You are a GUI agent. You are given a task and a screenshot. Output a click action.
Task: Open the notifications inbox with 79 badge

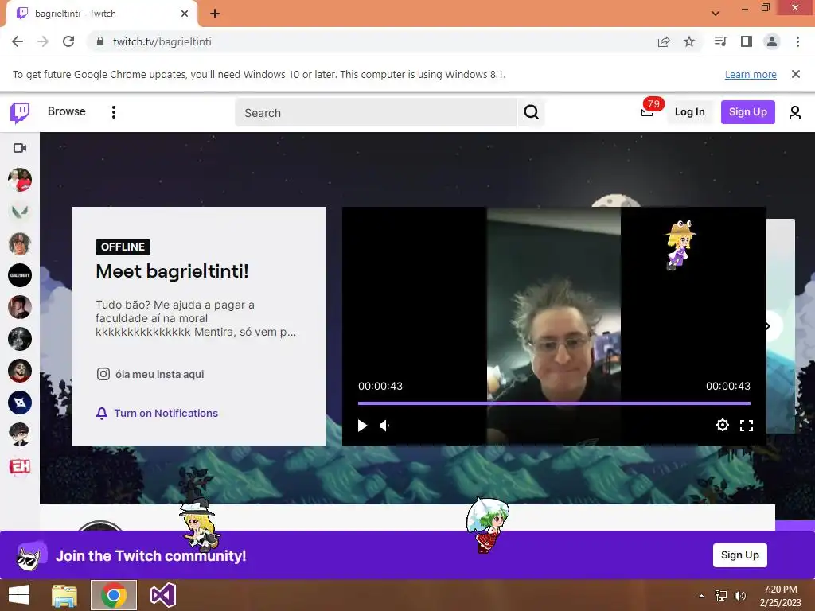pos(648,110)
